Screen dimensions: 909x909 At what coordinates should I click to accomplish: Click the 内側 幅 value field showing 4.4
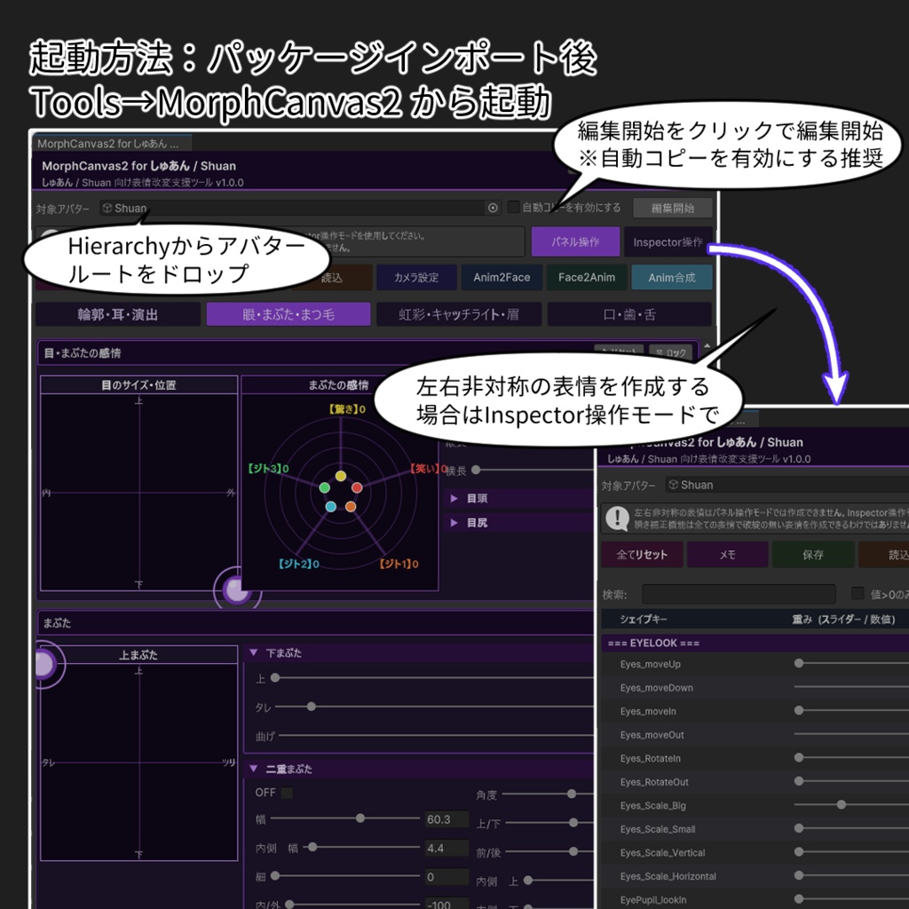(447, 848)
